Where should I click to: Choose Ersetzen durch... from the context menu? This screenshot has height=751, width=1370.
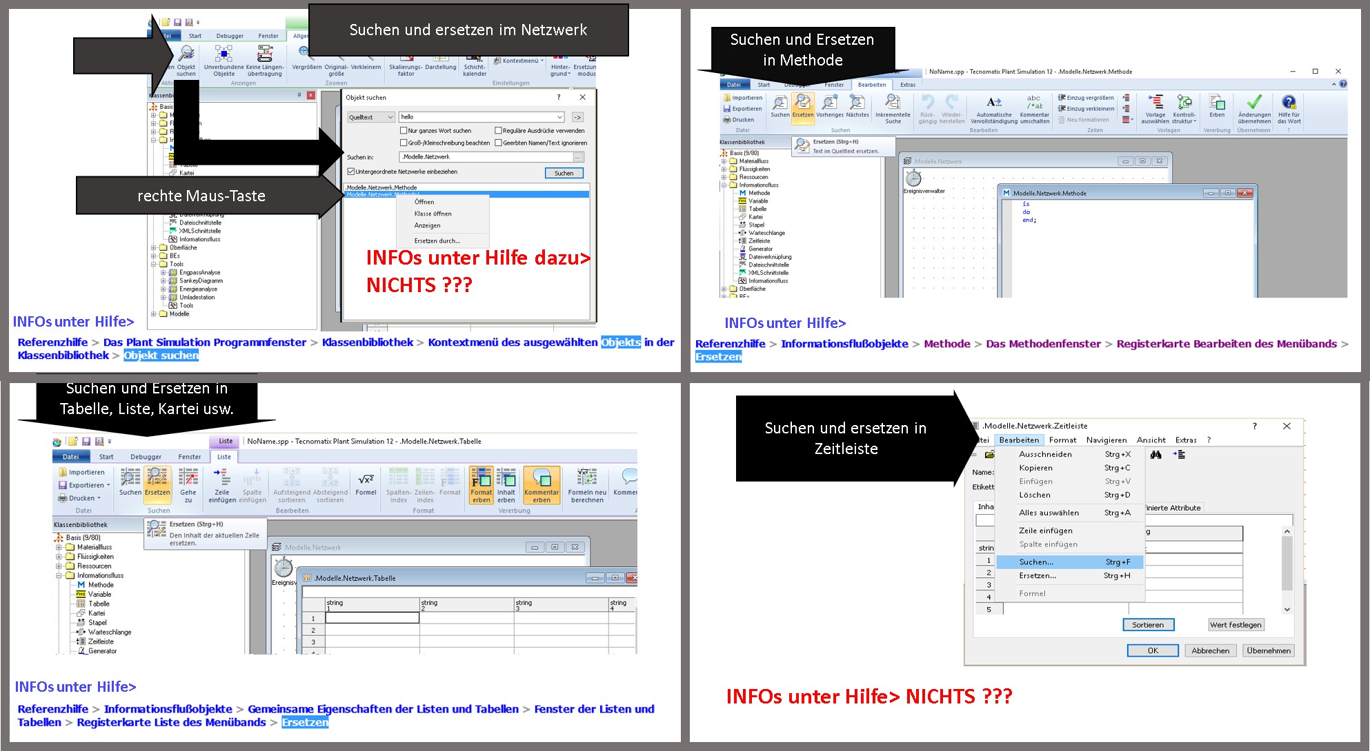coord(437,240)
